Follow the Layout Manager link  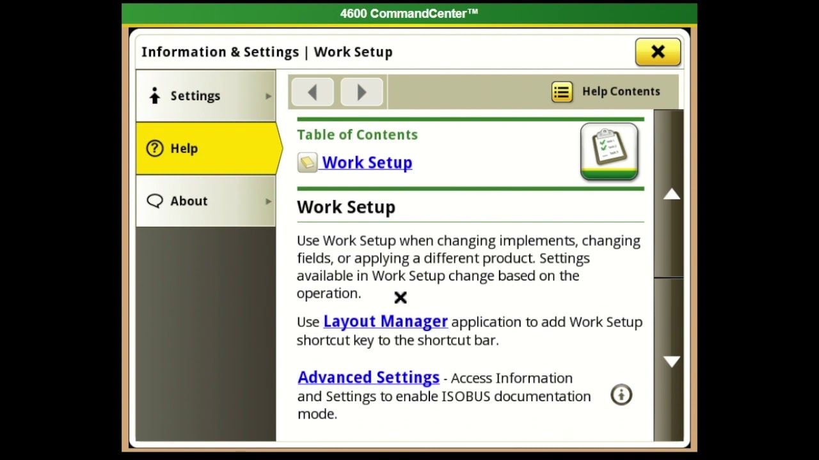pos(385,321)
